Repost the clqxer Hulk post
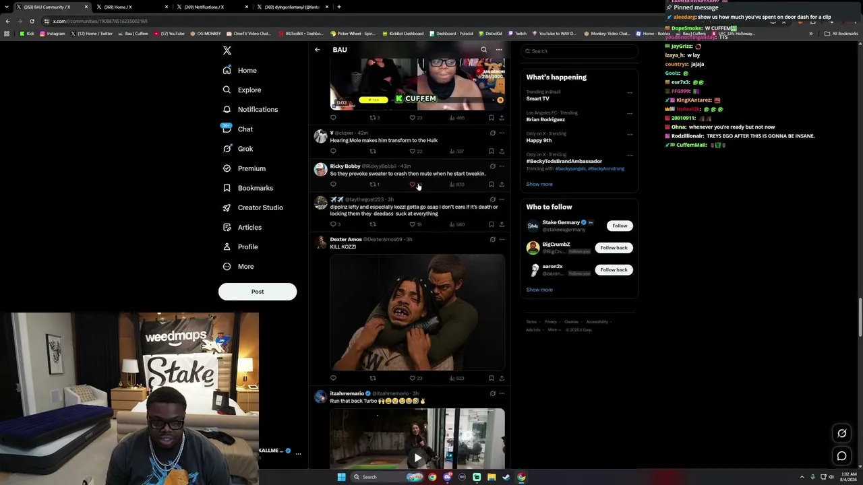 coord(373,151)
